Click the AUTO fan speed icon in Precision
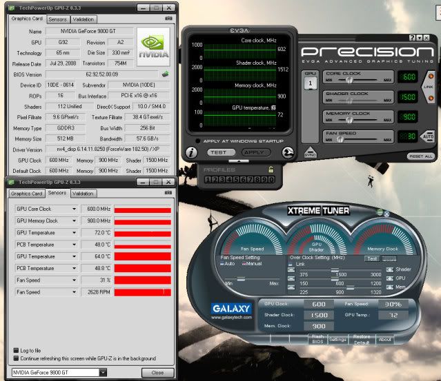441x381 pixels. (x=430, y=136)
